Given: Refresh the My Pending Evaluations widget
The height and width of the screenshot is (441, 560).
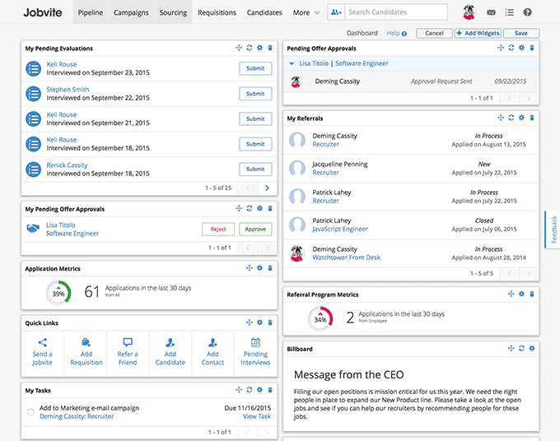Looking at the screenshot, I should pos(250,48).
